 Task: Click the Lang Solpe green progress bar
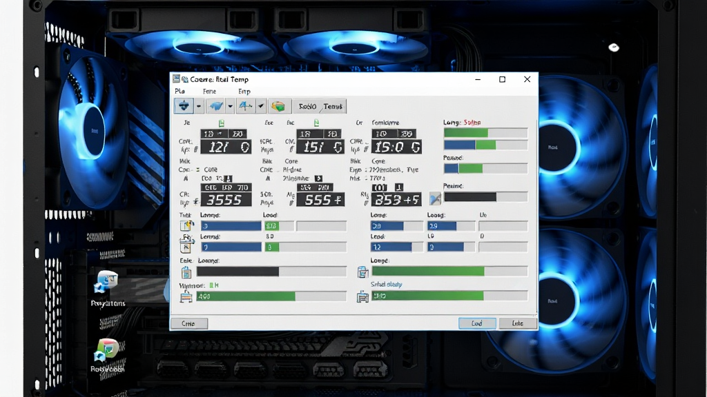485,133
